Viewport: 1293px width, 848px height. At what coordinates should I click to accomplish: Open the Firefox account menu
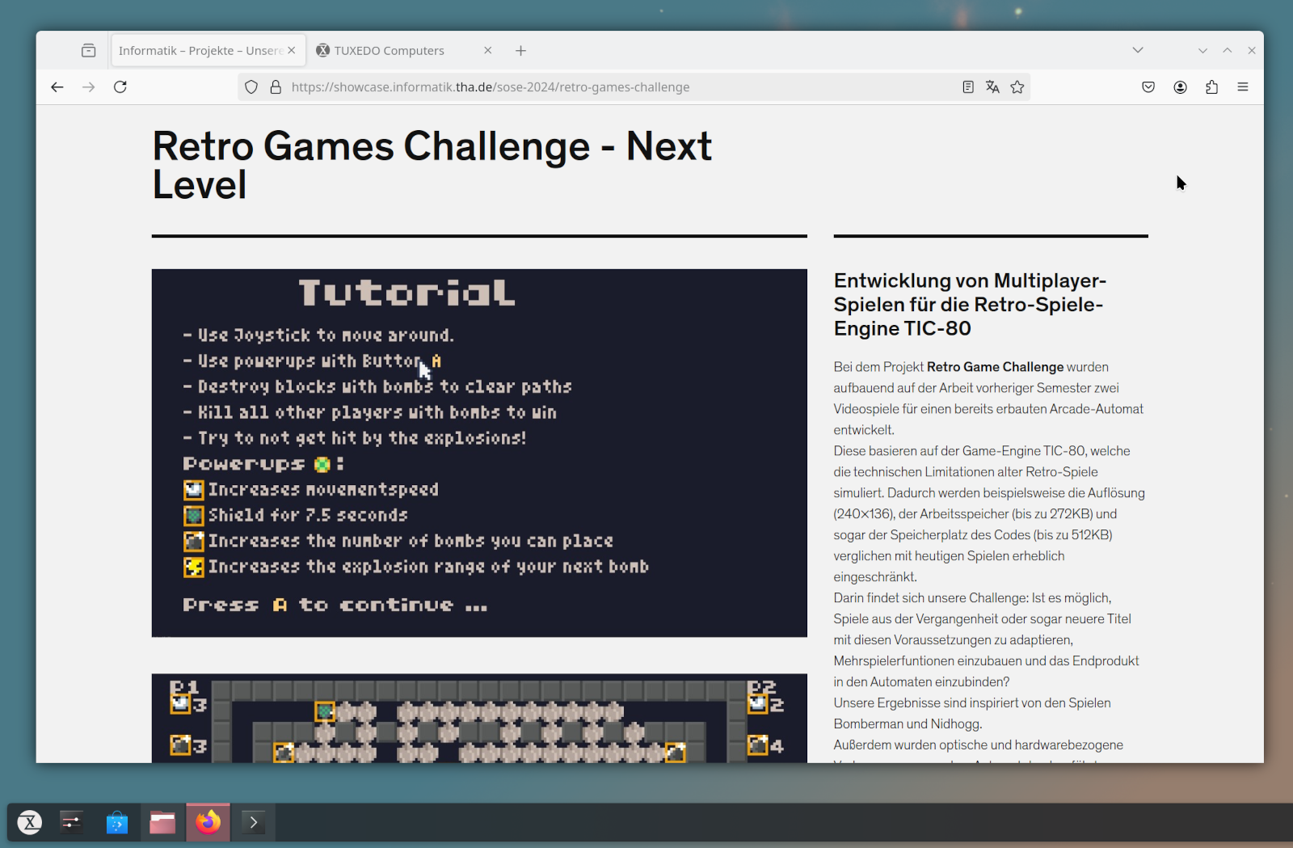[x=1180, y=86]
